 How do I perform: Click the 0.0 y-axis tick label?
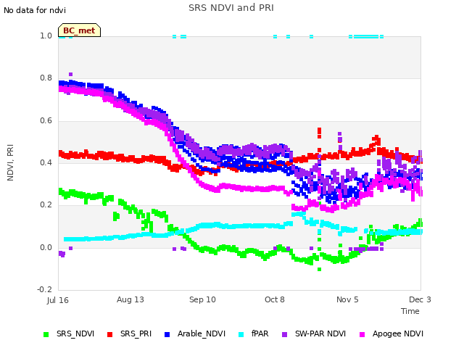pos(46,247)
